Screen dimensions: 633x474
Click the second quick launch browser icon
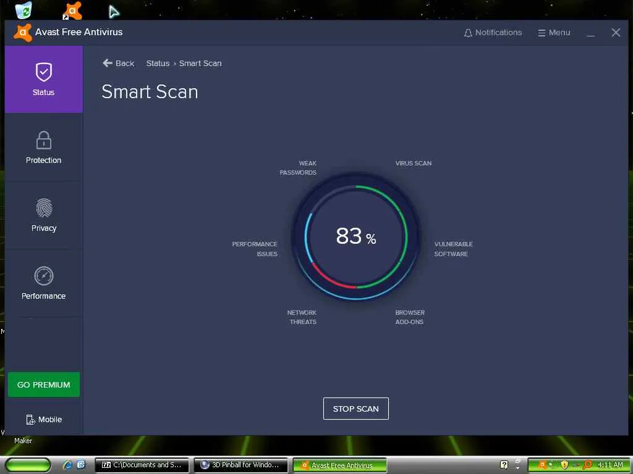coord(81,465)
